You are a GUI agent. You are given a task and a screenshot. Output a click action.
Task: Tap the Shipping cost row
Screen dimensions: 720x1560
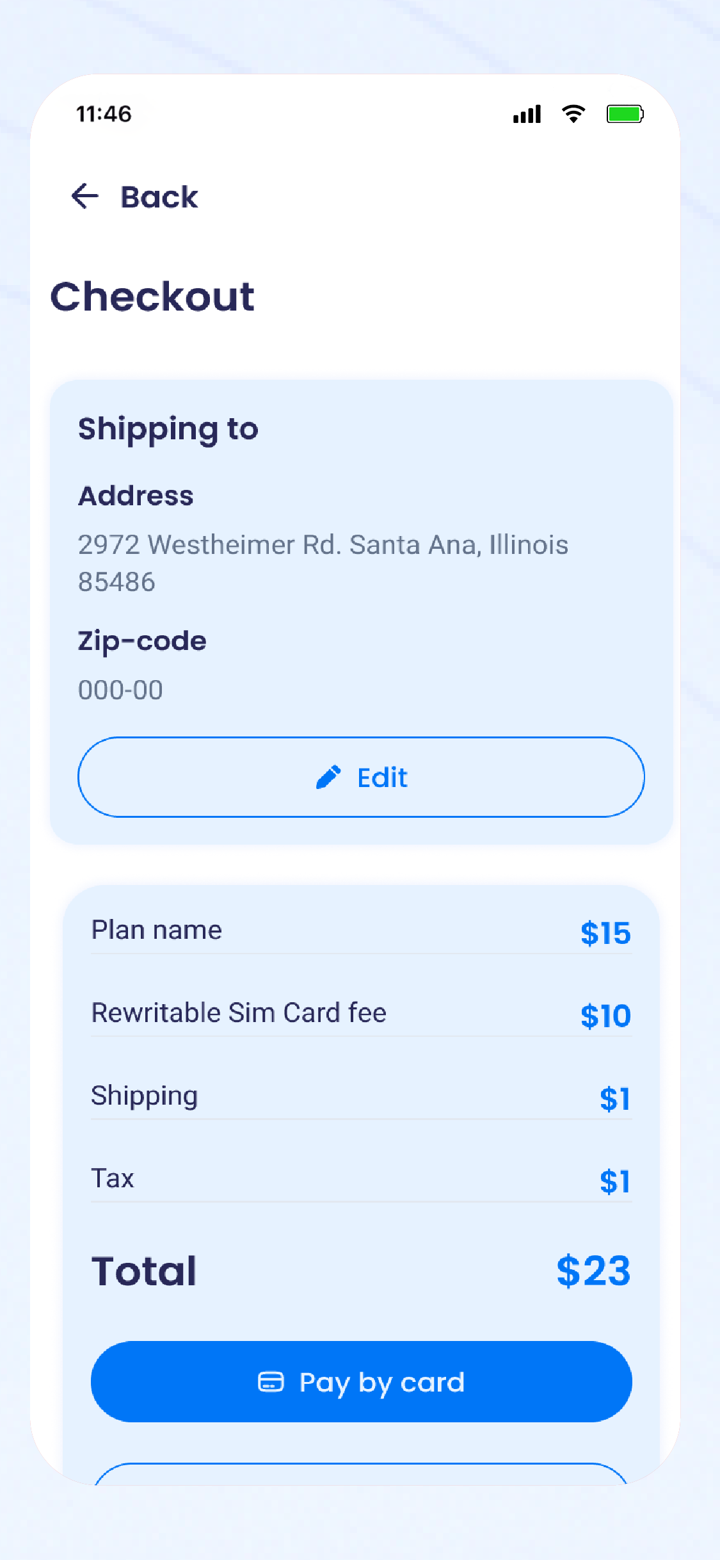pos(361,1096)
